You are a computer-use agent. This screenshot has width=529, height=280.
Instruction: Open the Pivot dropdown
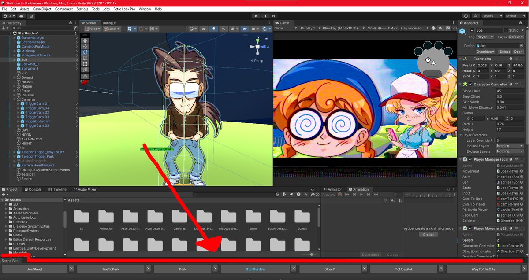[x=93, y=29]
